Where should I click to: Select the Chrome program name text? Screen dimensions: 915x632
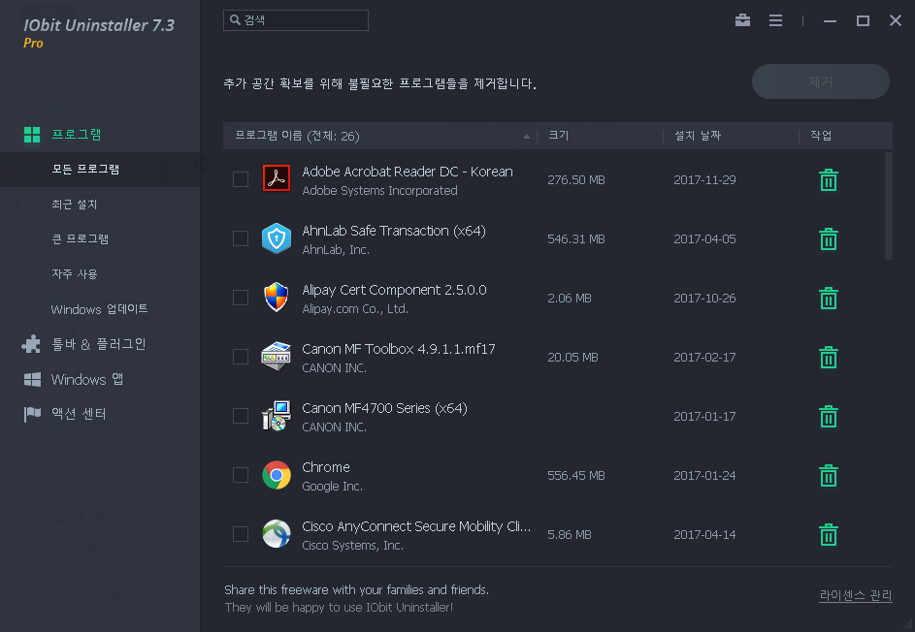click(326, 467)
